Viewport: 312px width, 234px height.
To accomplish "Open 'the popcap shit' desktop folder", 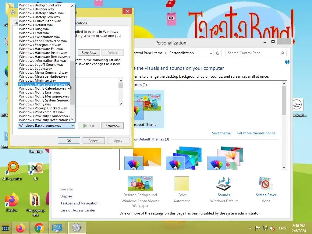I will (35, 204).
